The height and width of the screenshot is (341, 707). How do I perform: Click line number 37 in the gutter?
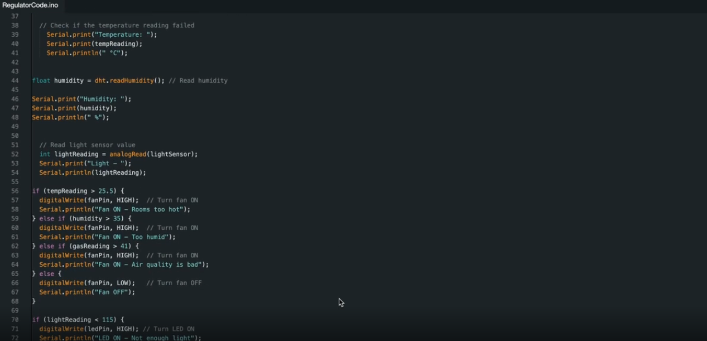15,16
